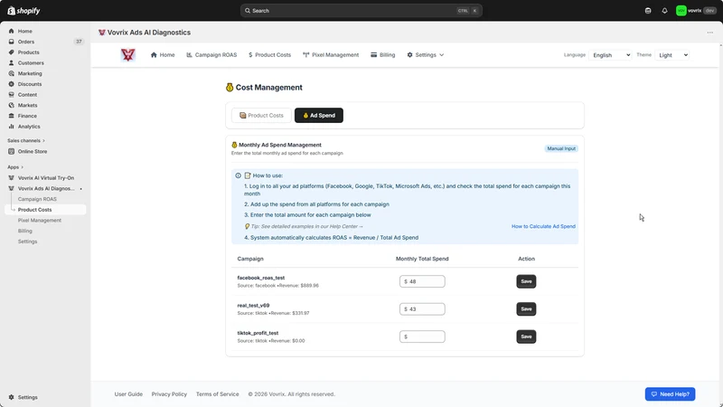Screen dimensions: 723x407
Task: Open Terms of Service link
Action: (x=217, y=394)
